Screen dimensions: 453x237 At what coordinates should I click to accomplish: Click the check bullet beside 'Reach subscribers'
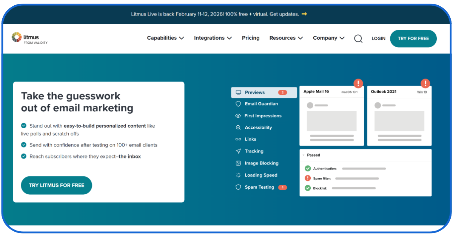24,156
